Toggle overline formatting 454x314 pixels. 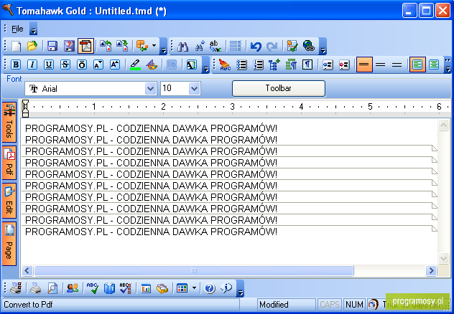82,65
